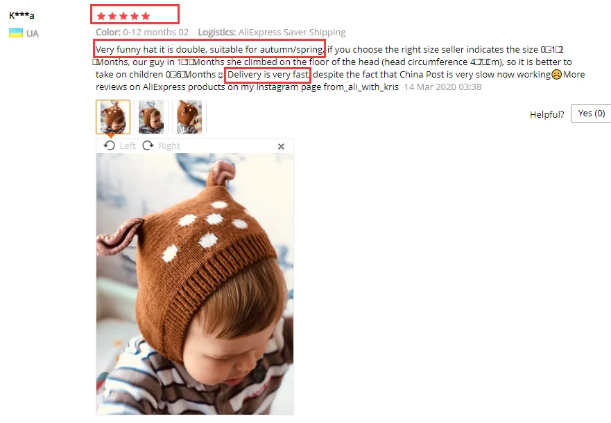Mark the review helpful with Yes (0)
Image resolution: width=611 pixels, height=423 pixels.
coord(591,114)
